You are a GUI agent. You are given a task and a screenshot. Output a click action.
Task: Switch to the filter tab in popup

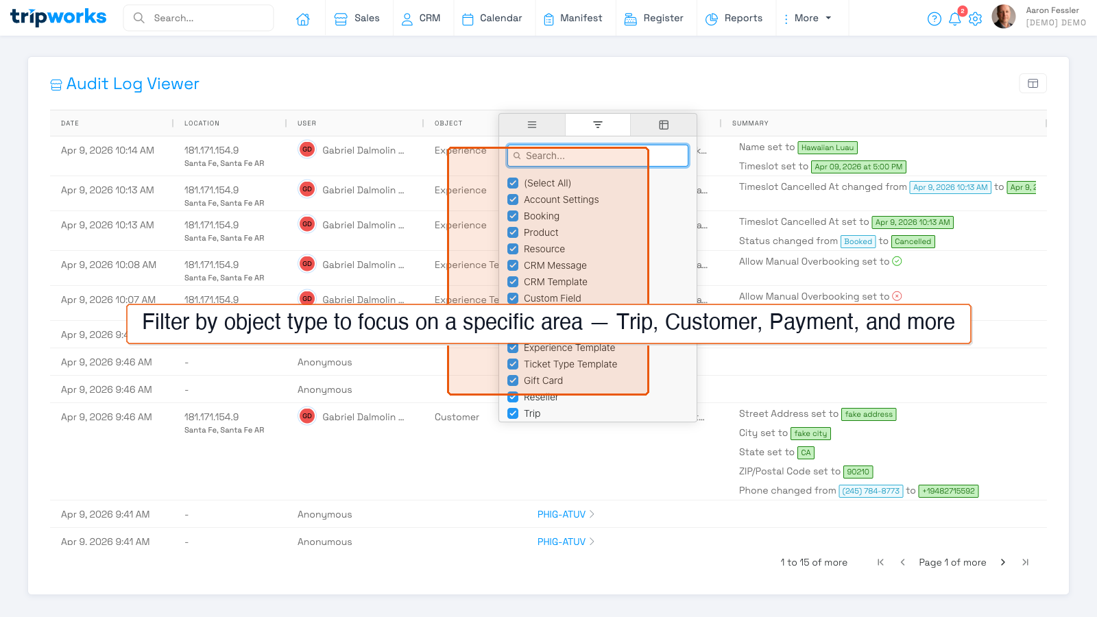(x=597, y=125)
